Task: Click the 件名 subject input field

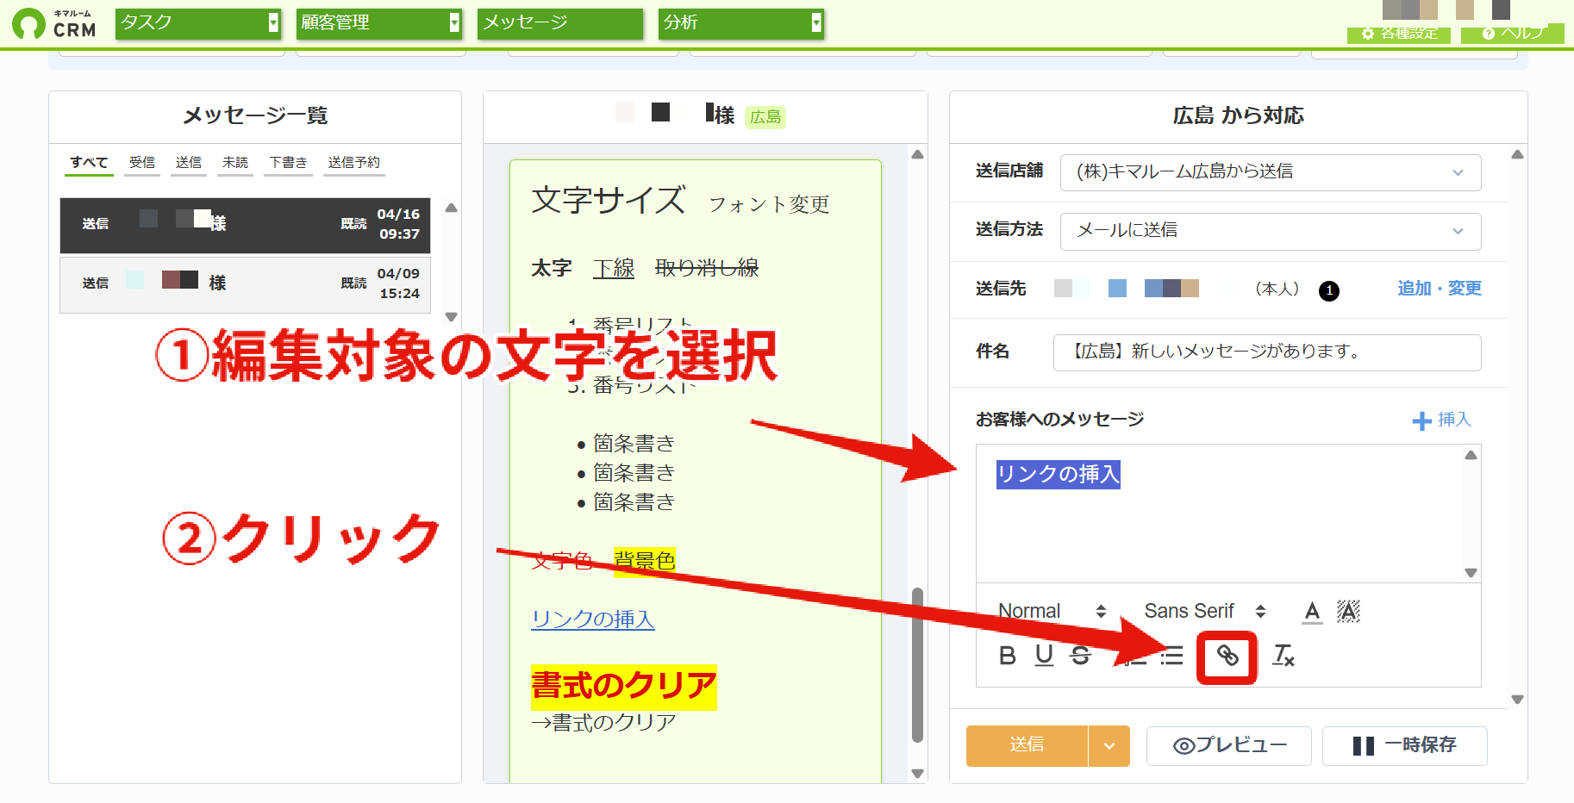Action: point(1267,352)
